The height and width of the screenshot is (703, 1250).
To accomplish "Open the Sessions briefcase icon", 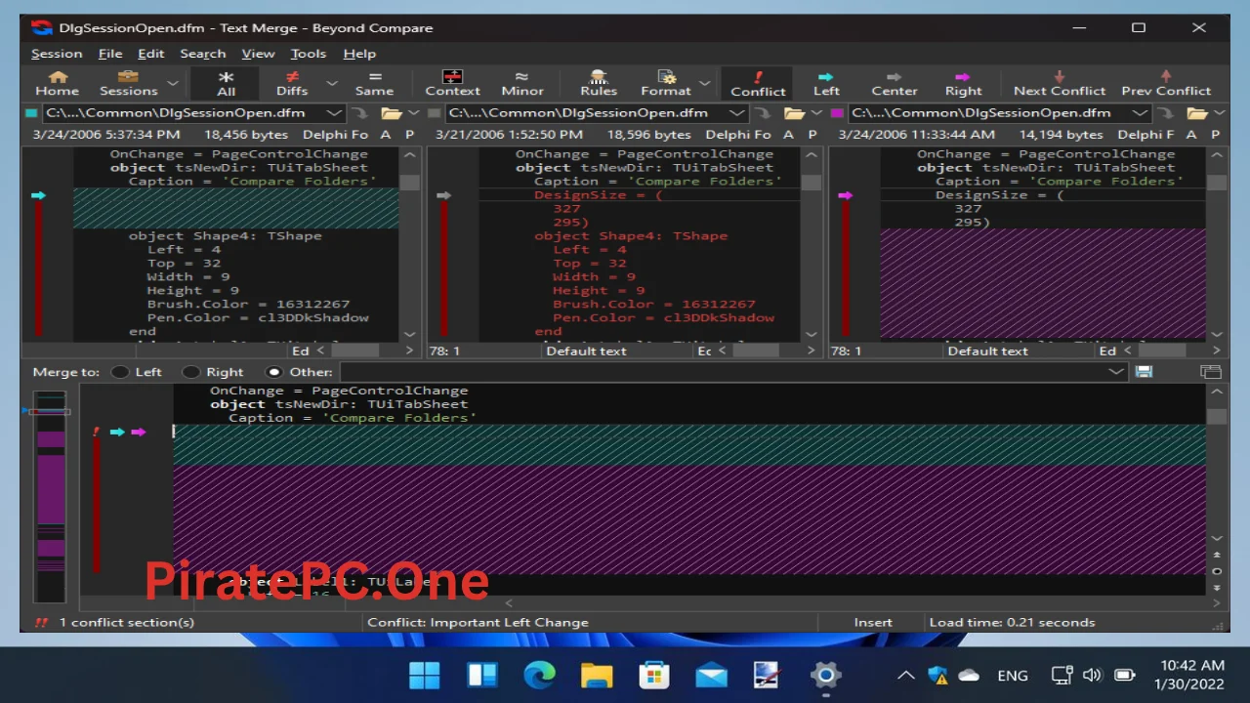I will (128, 83).
